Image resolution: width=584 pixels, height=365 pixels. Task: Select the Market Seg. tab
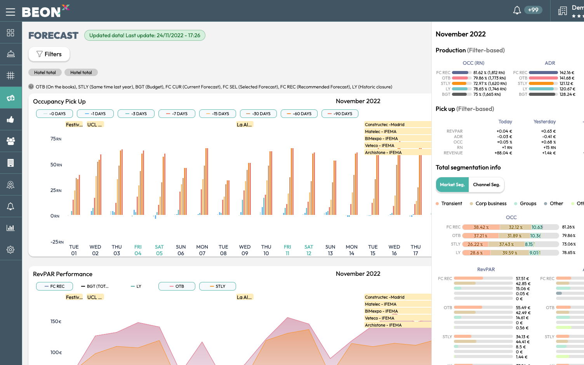coord(452,185)
